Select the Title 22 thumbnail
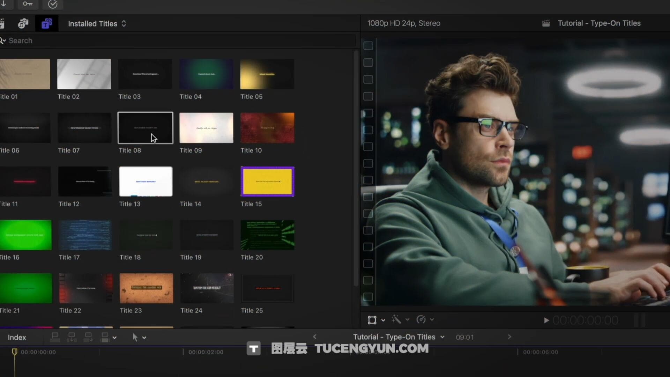670x377 pixels. click(86, 288)
